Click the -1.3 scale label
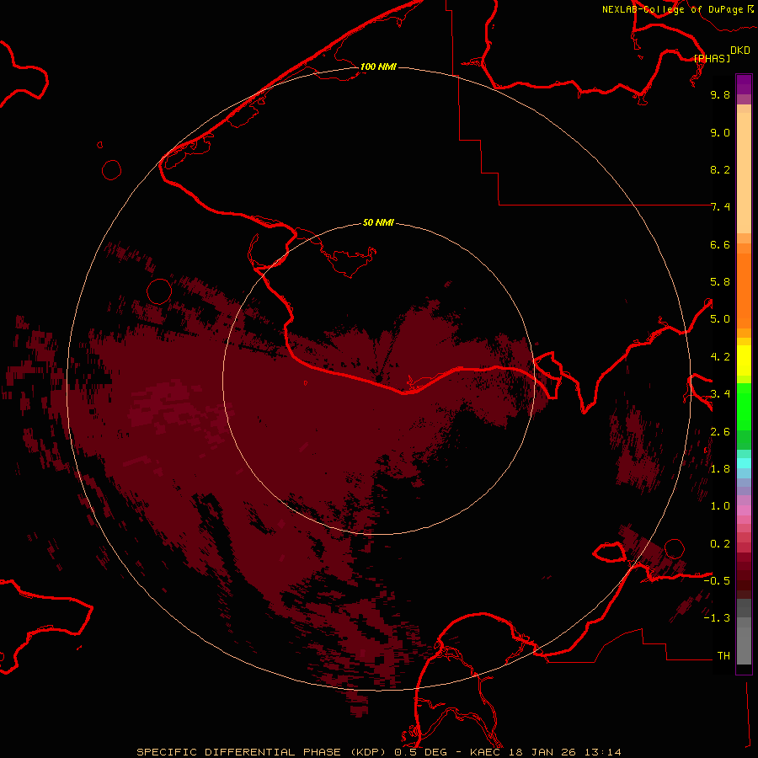The height and width of the screenshot is (758, 758). [717, 618]
